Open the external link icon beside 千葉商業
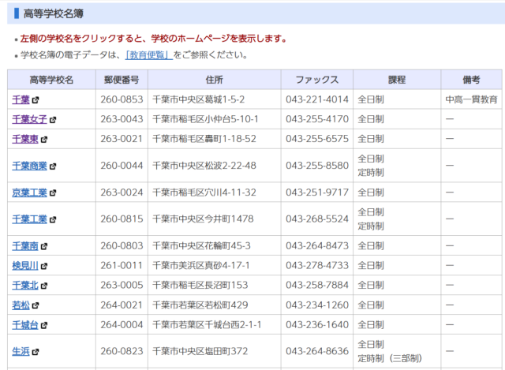The width and height of the screenshot is (505, 370). (53, 166)
